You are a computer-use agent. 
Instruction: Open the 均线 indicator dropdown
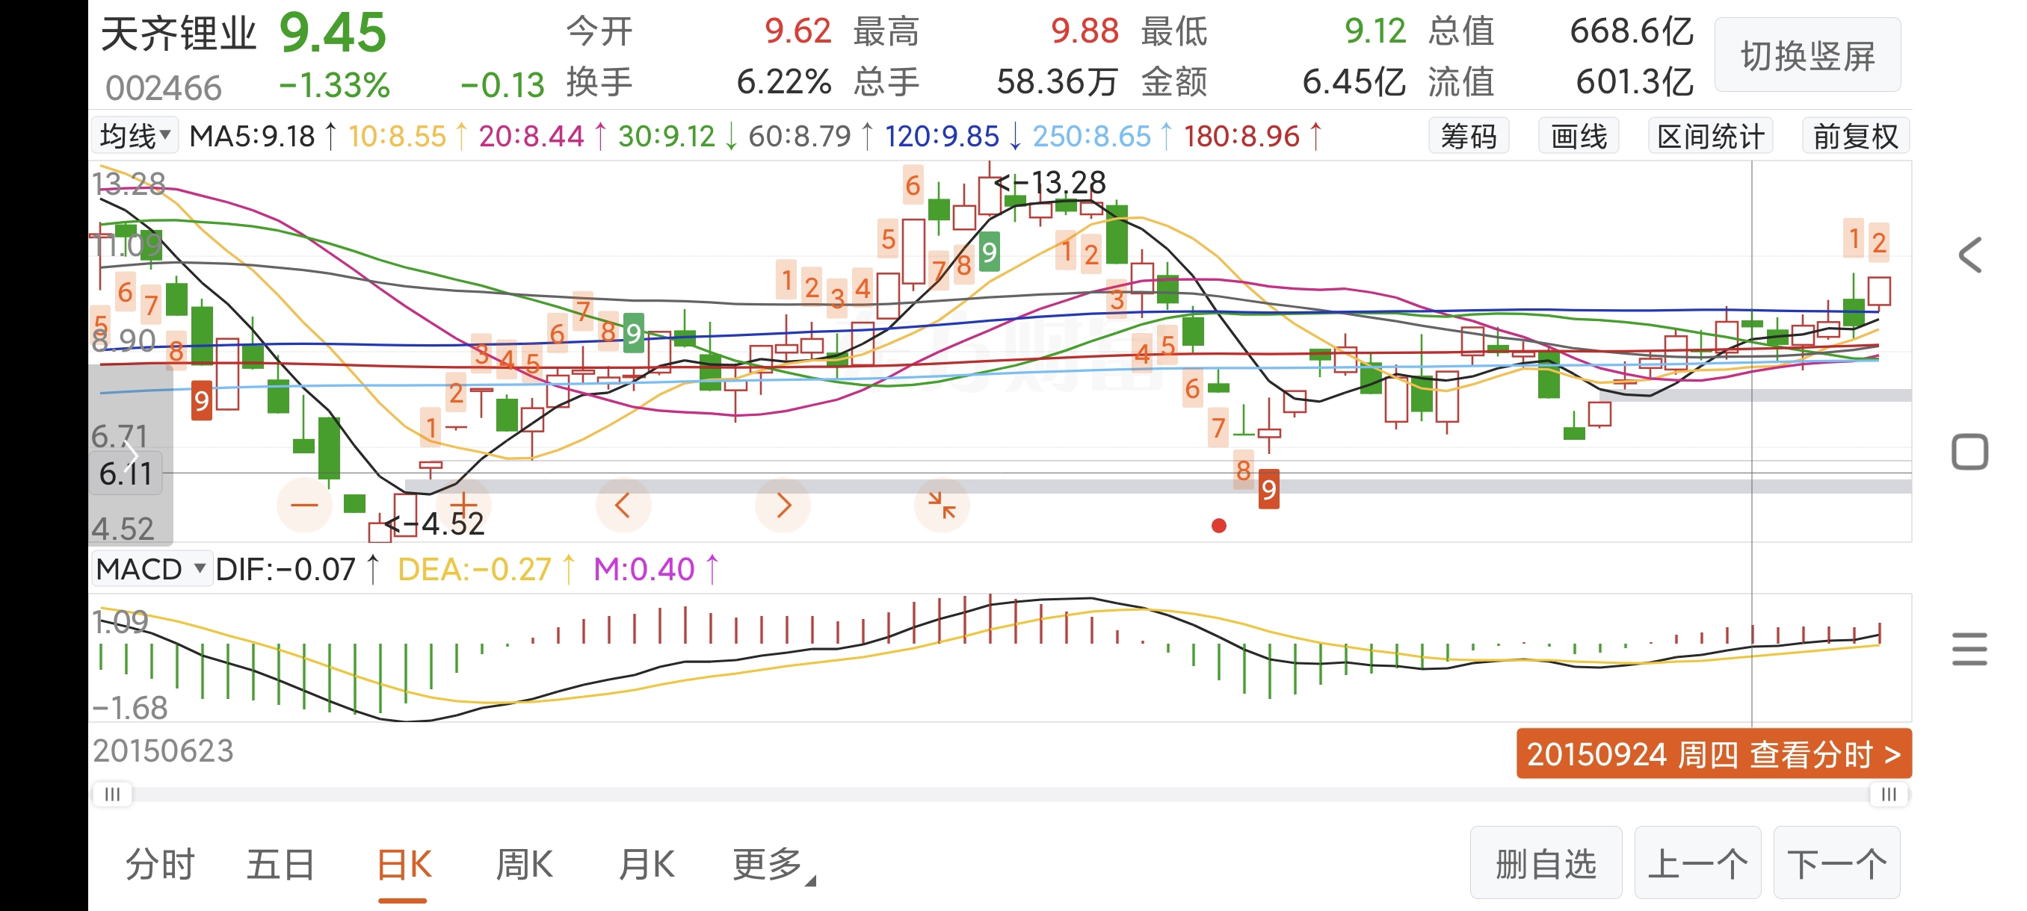click(135, 136)
